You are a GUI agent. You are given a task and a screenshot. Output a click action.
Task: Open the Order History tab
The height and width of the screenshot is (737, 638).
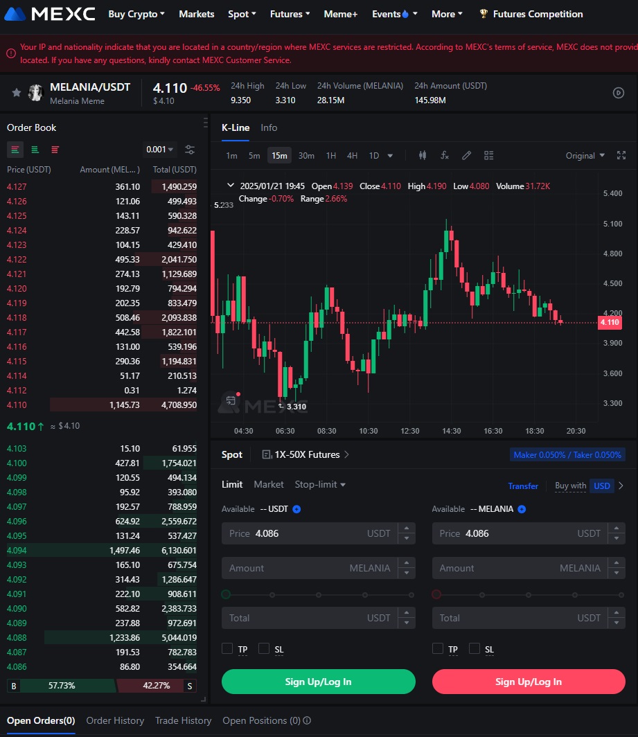(x=115, y=720)
